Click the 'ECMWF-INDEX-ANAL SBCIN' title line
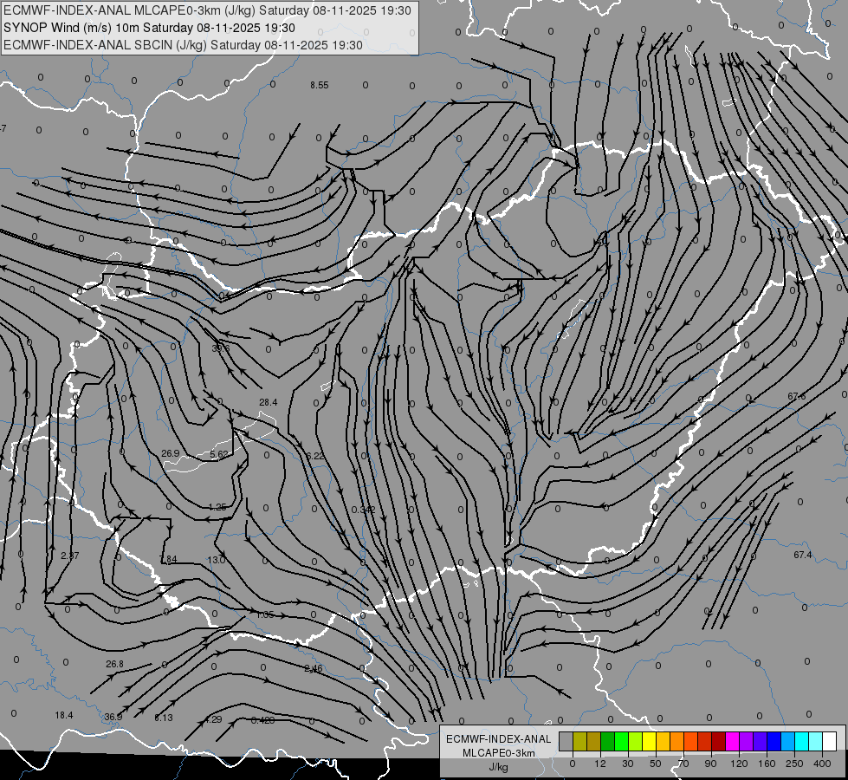The height and width of the screenshot is (780, 848). pyautogui.click(x=183, y=45)
